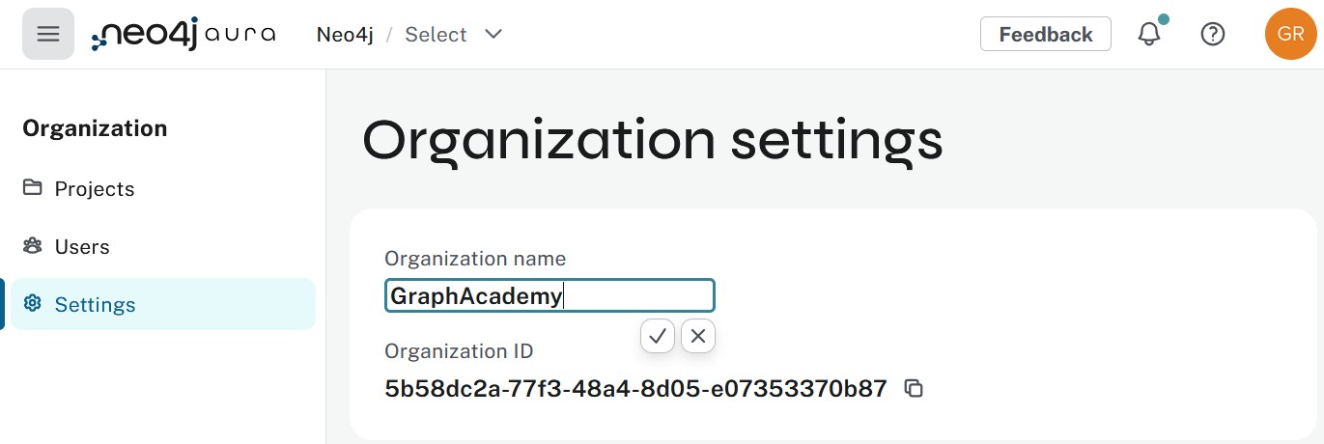Copy the Organization ID to clipboard

tap(914, 389)
